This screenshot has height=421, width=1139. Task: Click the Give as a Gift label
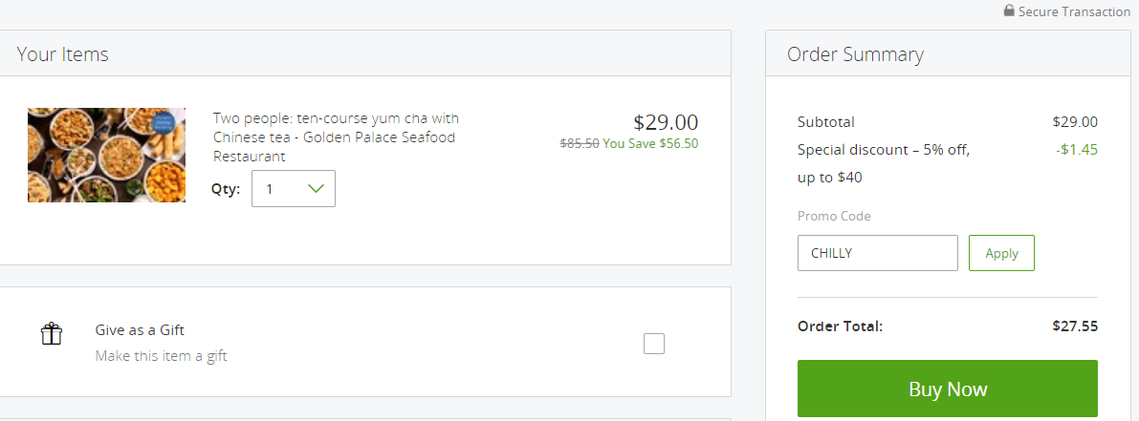(x=140, y=330)
